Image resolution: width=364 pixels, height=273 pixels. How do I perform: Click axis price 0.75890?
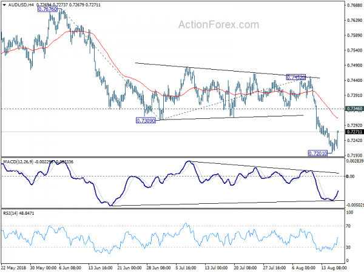pyautogui.click(x=354, y=35)
